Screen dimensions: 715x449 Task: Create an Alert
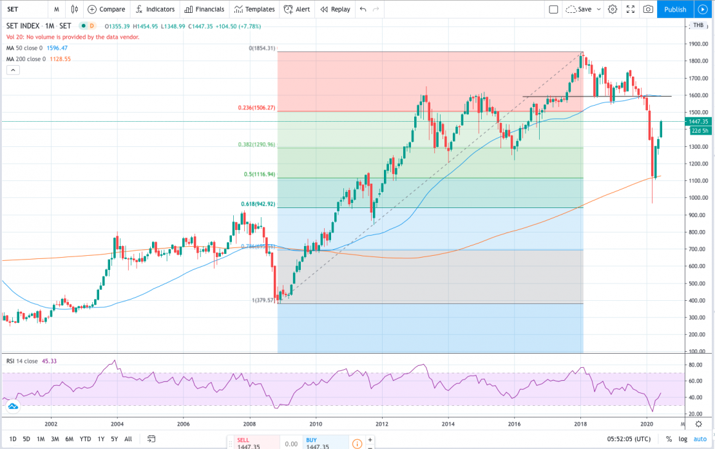(x=297, y=9)
